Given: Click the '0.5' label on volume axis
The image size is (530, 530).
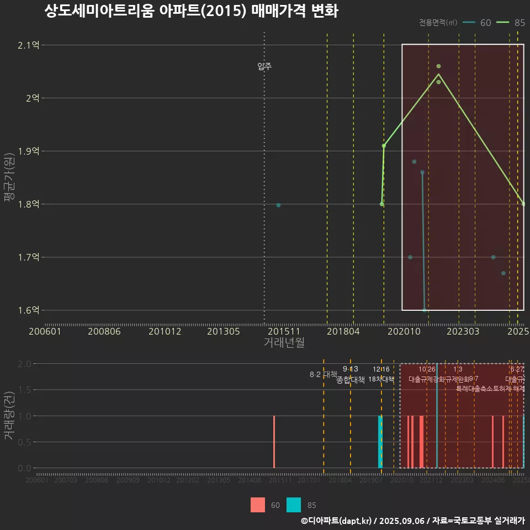Looking at the screenshot, I should (x=24, y=442).
